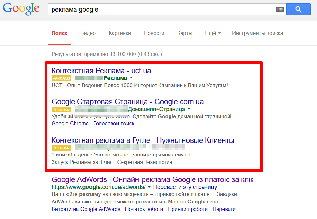This screenshot has width=317, height=219.
Task: Expand options arrow next to Перевести эту страницу
Action: [149, 187]
